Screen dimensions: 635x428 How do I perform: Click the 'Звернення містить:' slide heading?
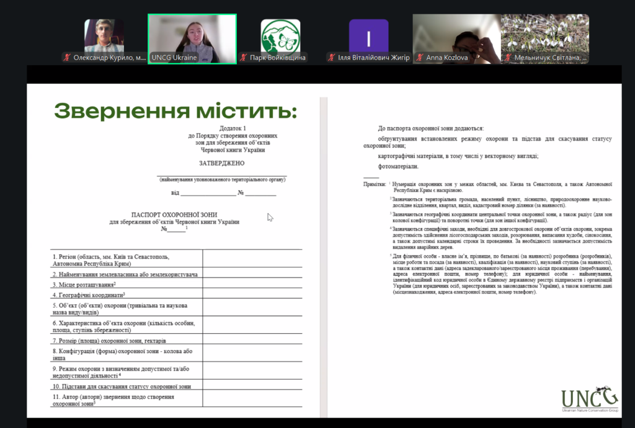(x=175, y=111)
